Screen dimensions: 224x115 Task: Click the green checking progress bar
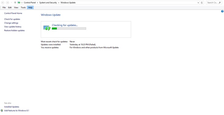[x=69, y=28]
